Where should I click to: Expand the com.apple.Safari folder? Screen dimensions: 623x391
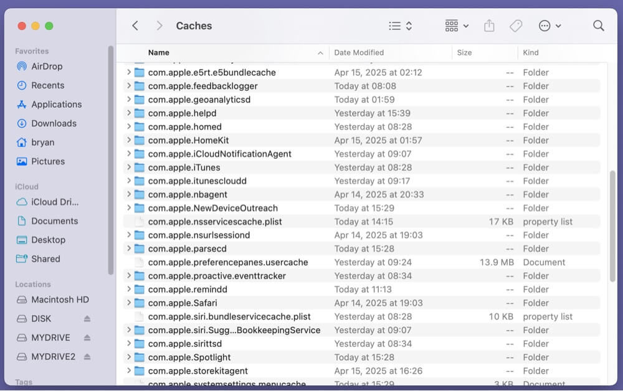pyautogui.click(x=129, y=303)
